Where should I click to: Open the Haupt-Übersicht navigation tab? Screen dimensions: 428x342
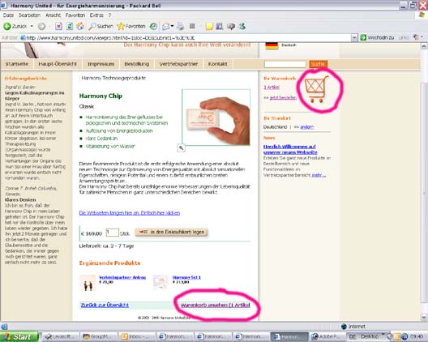58,64
